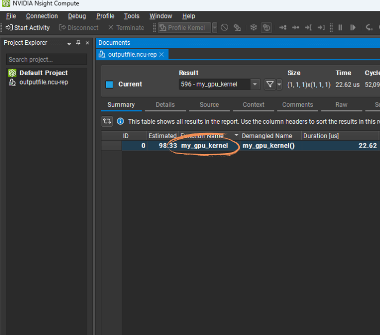The height and width of the screenshot is (335, 380).
Task: Open the Debug menu
Action: coord(77,16)
